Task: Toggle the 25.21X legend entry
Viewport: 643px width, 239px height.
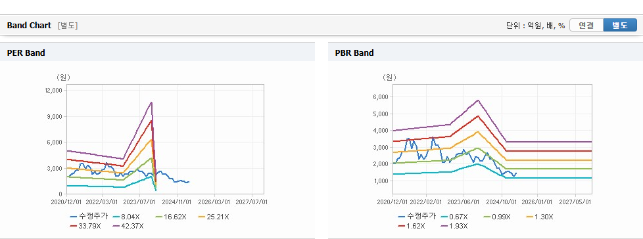Action: pos(213,217)
